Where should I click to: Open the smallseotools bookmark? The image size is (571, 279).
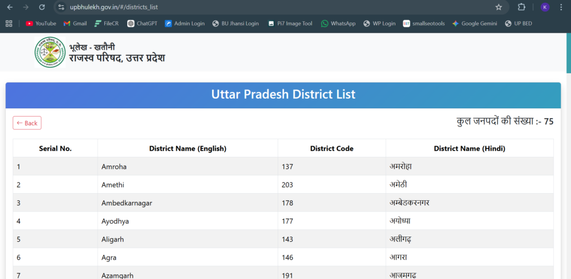424,23
